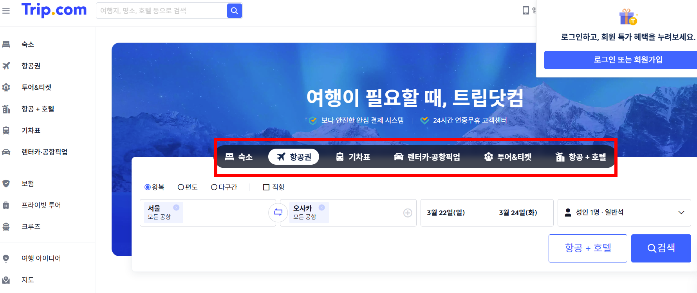Swap departure and destination cities
697x293 pixels.
(x=278, y=212)
